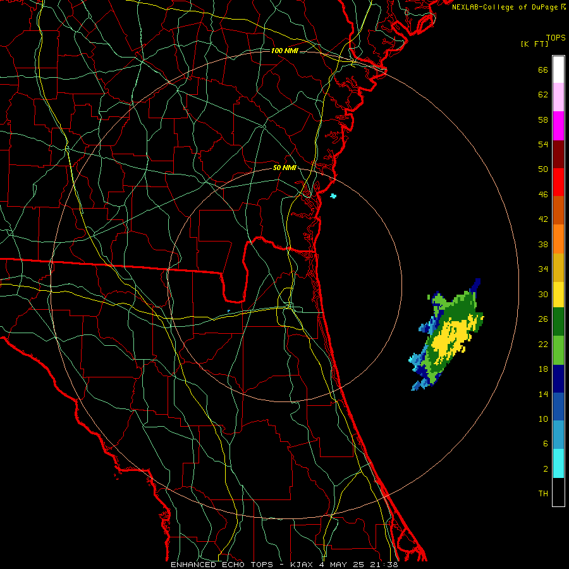Click the 50 NMI range ring label
Screen dimensions: 569x569
285,168
